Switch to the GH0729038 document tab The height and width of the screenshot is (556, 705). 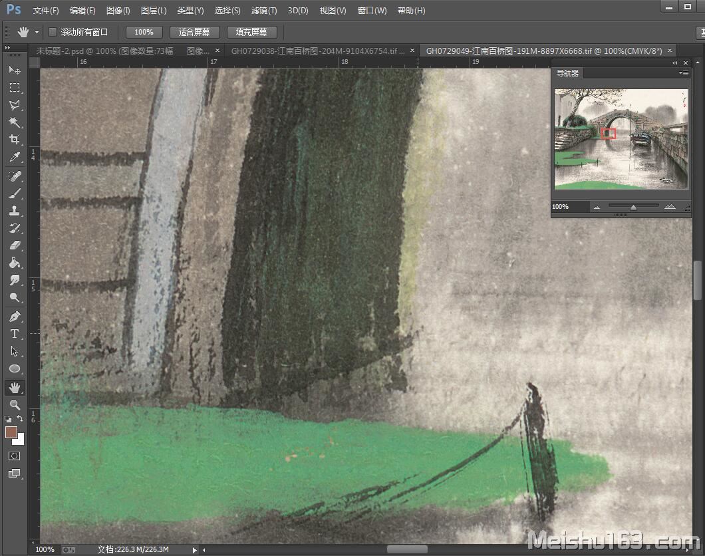coord(318,51)
